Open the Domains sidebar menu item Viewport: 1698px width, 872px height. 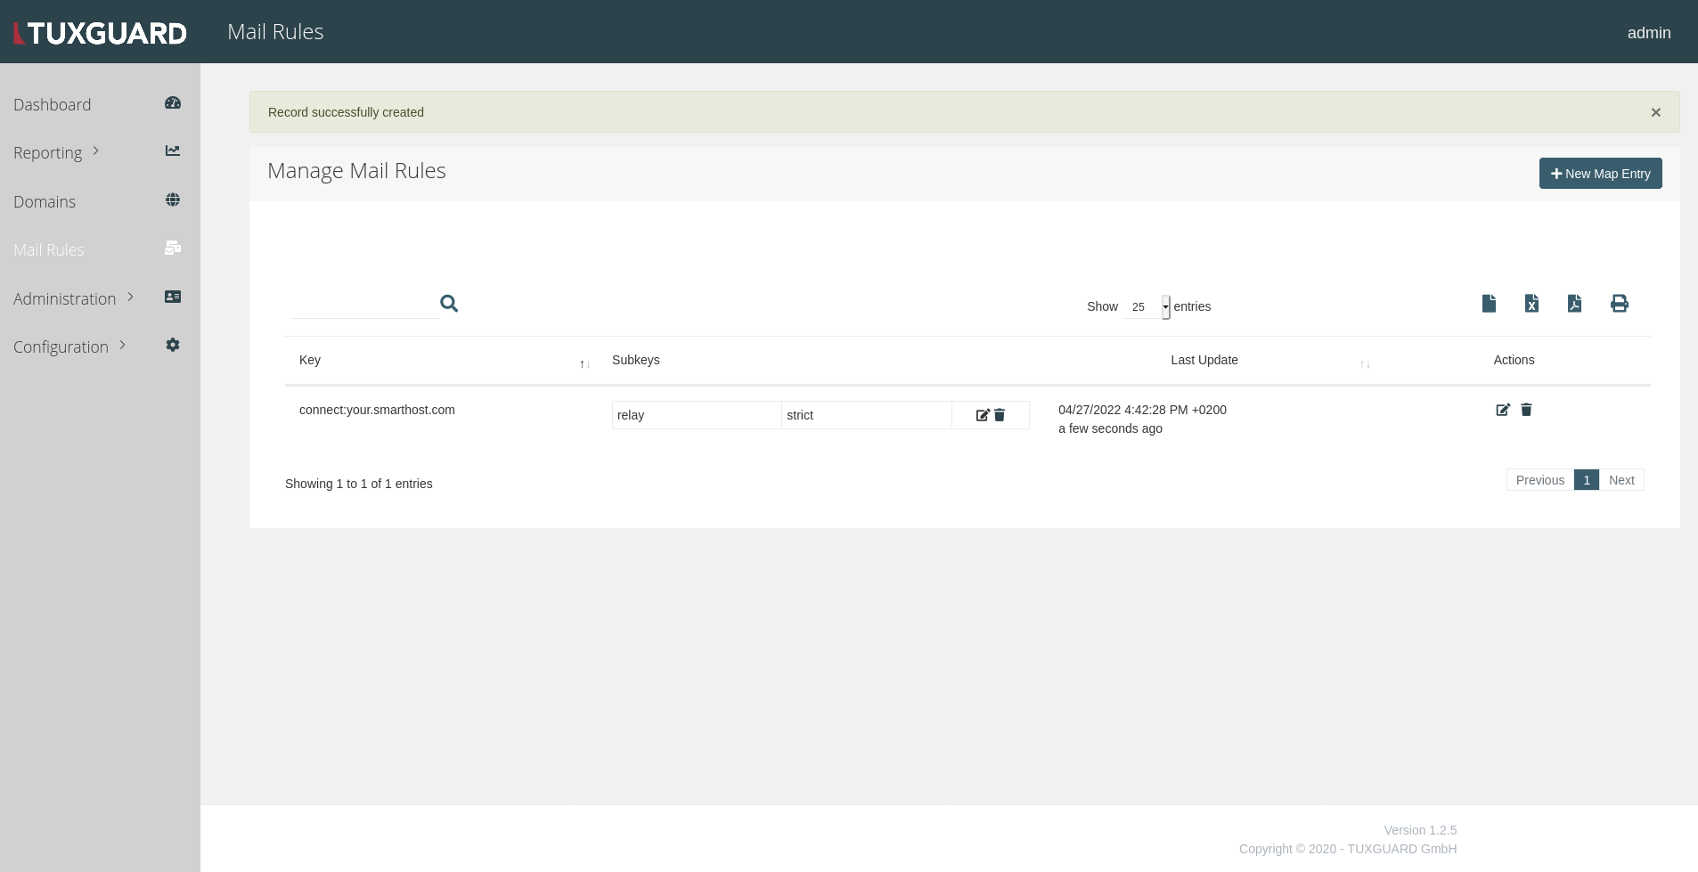click(45, 201)
